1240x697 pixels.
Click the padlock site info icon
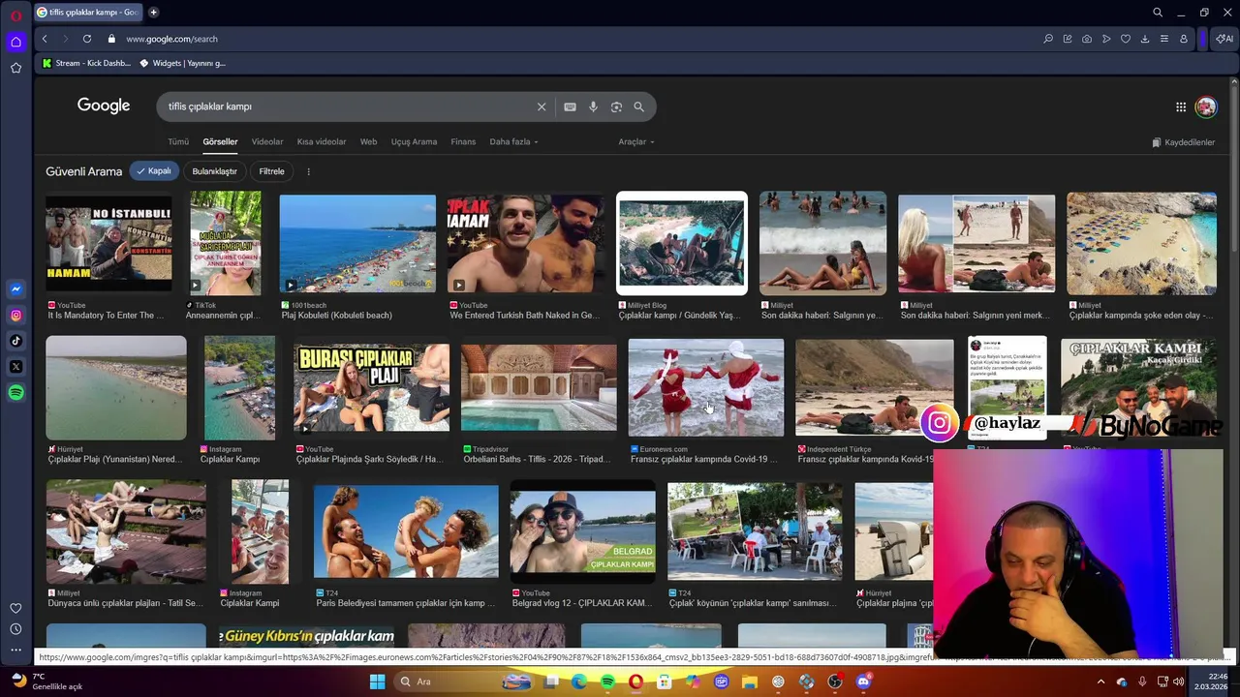111,39
